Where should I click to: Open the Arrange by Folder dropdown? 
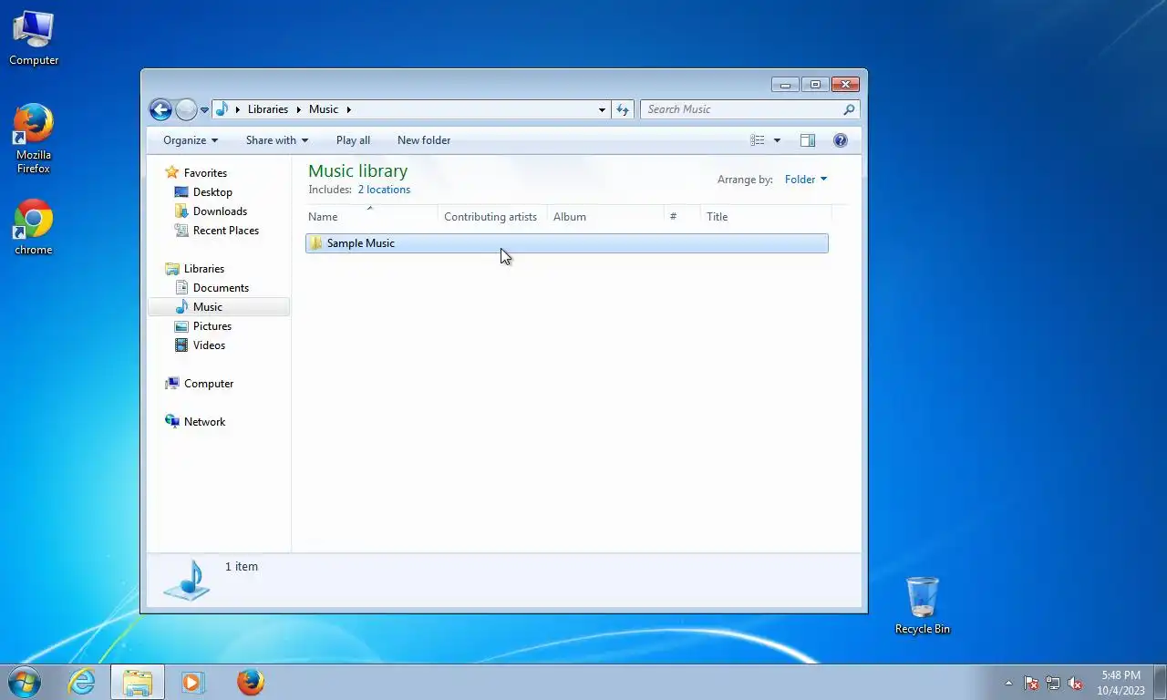pos(806,180)
